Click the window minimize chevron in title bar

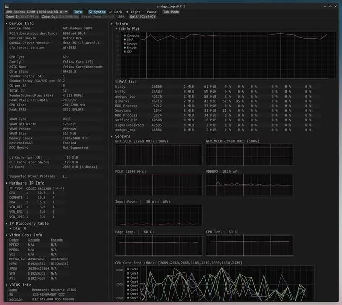coord(325,6)
